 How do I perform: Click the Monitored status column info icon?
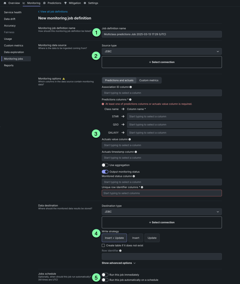point(134,176)
